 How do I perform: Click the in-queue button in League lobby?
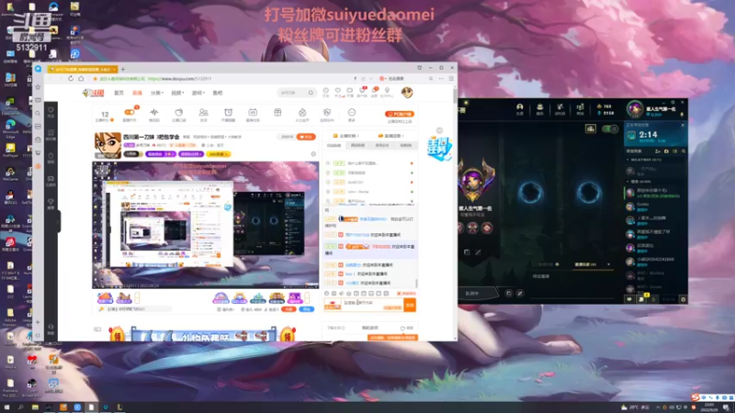pyautogui.click(x=472, y=294)
